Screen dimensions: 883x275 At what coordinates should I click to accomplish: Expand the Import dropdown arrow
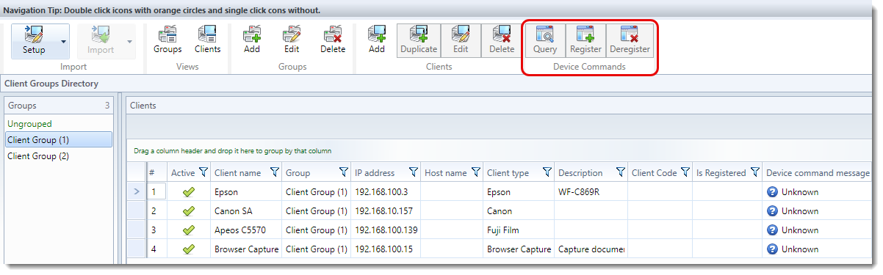(130, 41)
